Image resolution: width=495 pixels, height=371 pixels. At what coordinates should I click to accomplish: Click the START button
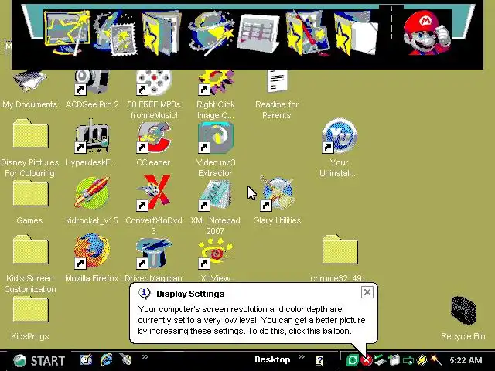pos(39,361)
